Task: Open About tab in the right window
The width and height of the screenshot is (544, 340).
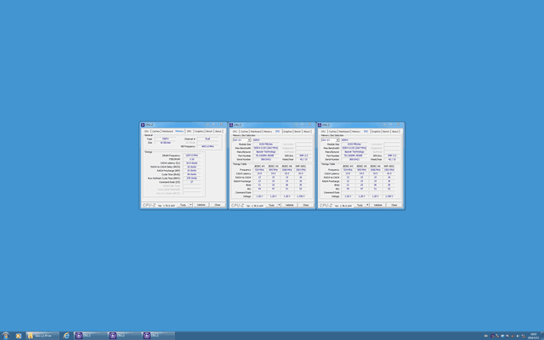Action: pyautogui.click(x=394, y=132)
